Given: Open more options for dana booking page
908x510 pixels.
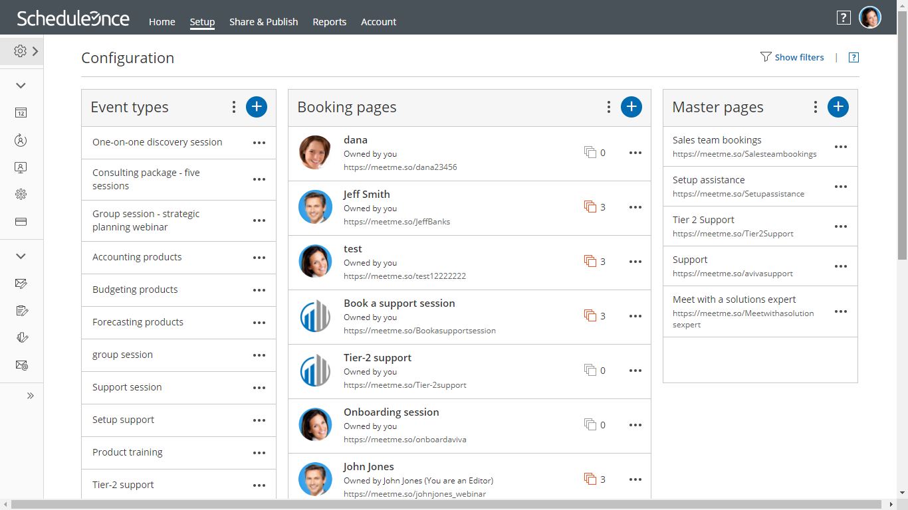Looking at the screenshot, I should (x=635, y=153).
